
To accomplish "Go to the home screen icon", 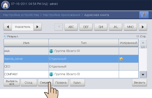I will click(5, 5).
